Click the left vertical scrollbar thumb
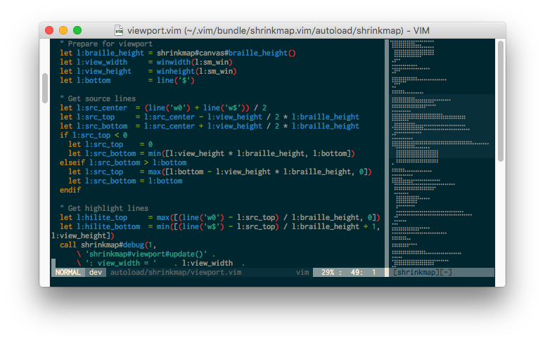Screen dimensions: 545x343 (x=45, y=89)
